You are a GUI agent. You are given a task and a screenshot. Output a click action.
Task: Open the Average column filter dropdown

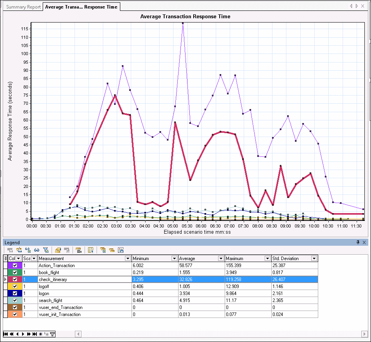pos(221,258)
